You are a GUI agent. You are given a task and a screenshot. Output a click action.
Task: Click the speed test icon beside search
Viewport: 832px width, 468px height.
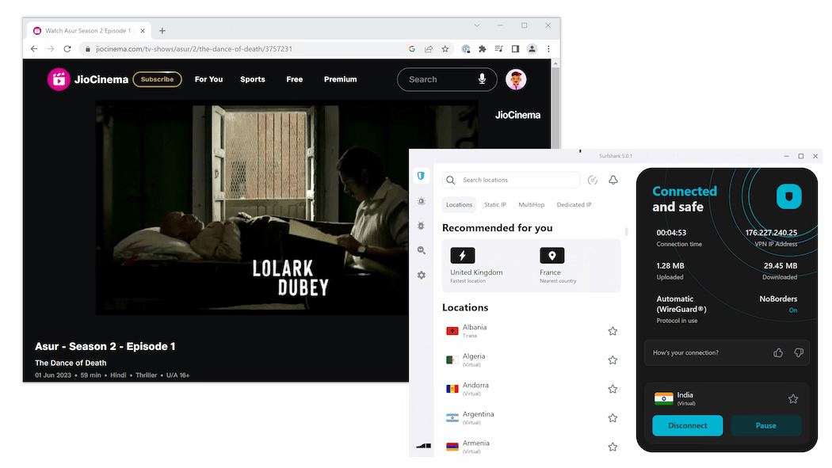(x=593, y=181)
